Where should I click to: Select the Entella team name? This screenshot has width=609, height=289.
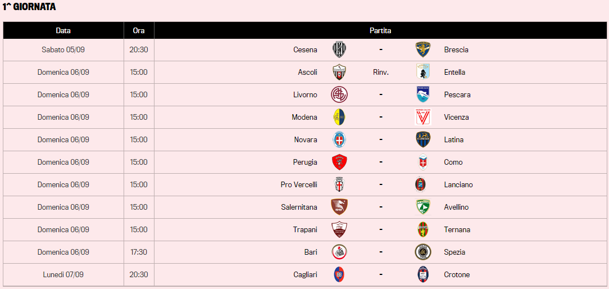(455, 72)
